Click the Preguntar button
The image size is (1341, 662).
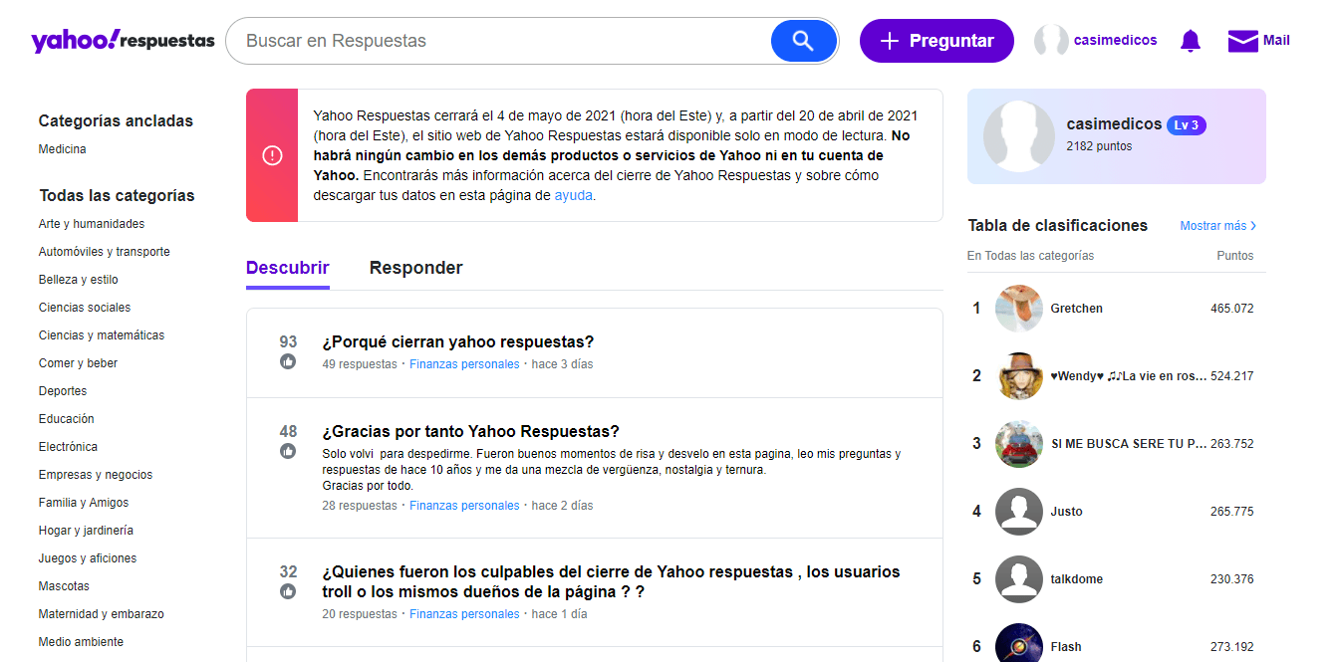tap(936, 40)
